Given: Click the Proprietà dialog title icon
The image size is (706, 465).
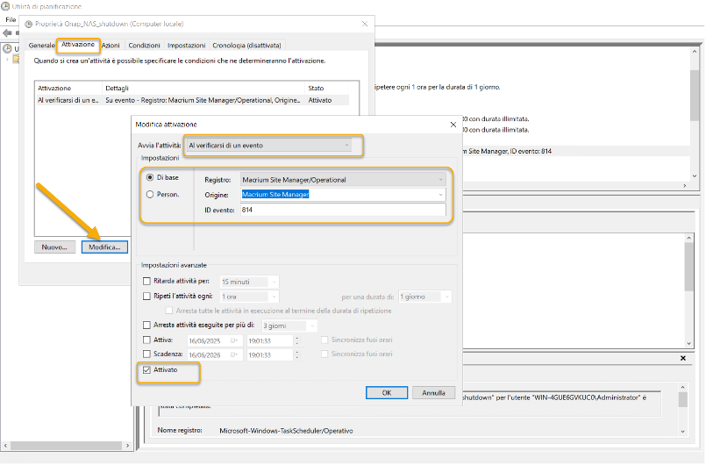Looking at the screenshot, I should (x=28, y=25).
